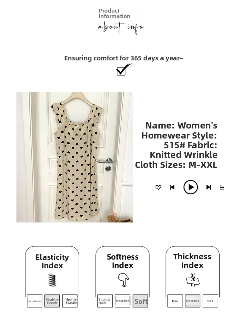Viewport: 242px width, 319px height.
Task: Open the playlist queue icon
Action: [222, 187]
